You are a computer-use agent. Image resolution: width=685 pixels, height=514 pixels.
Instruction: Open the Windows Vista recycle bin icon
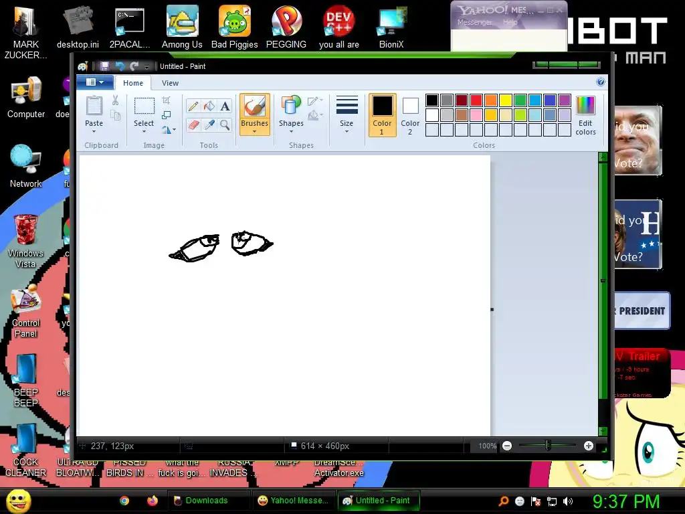pyautogui.click(x=26, y=241)
